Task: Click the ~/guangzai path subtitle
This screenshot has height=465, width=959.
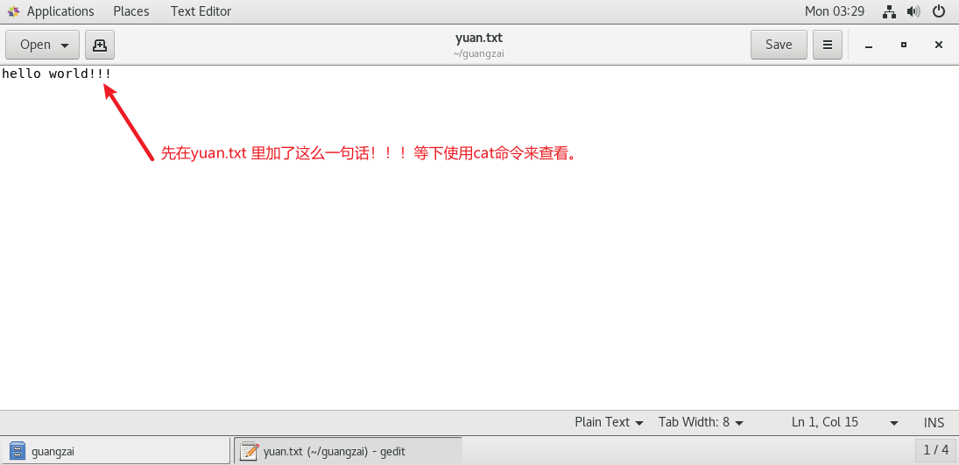Action: coord(479,53)
